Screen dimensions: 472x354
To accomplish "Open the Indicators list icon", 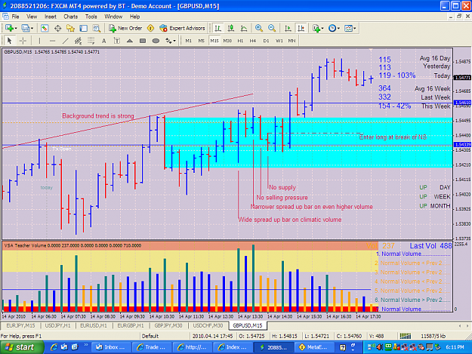I will 316,28.
